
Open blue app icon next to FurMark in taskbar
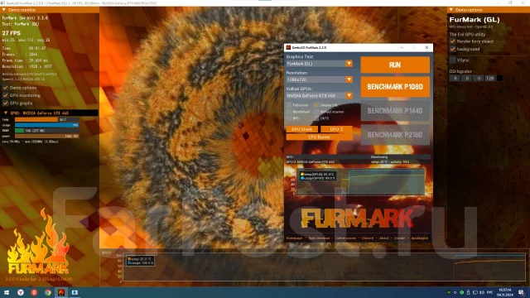[x=75, y=292]
